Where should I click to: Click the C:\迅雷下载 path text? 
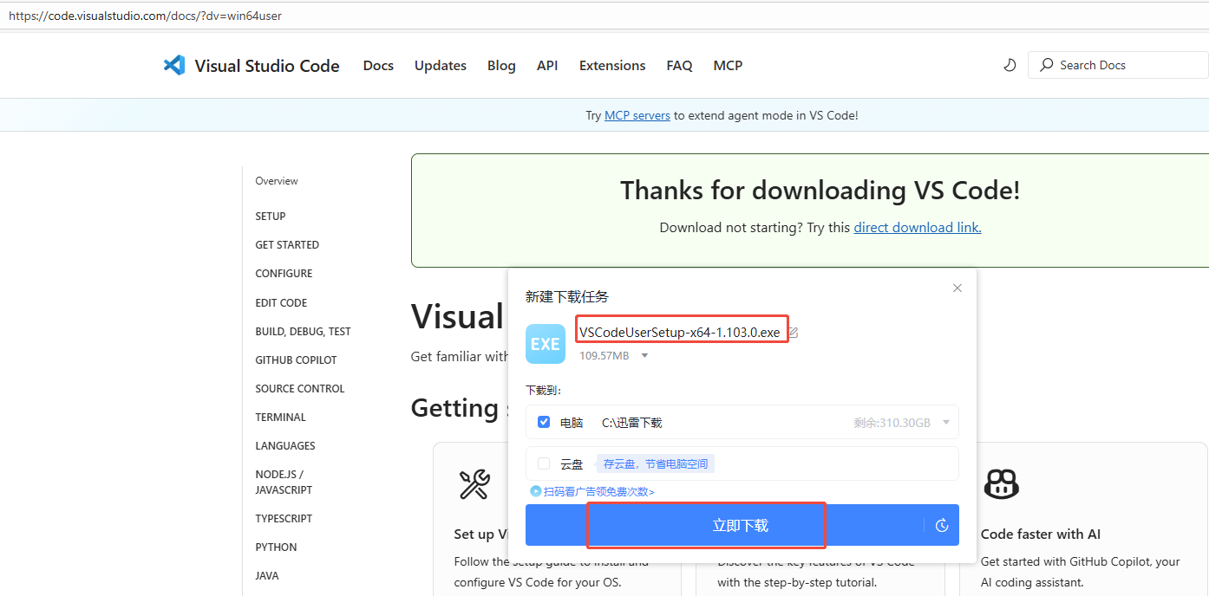[x=632, y=423]
